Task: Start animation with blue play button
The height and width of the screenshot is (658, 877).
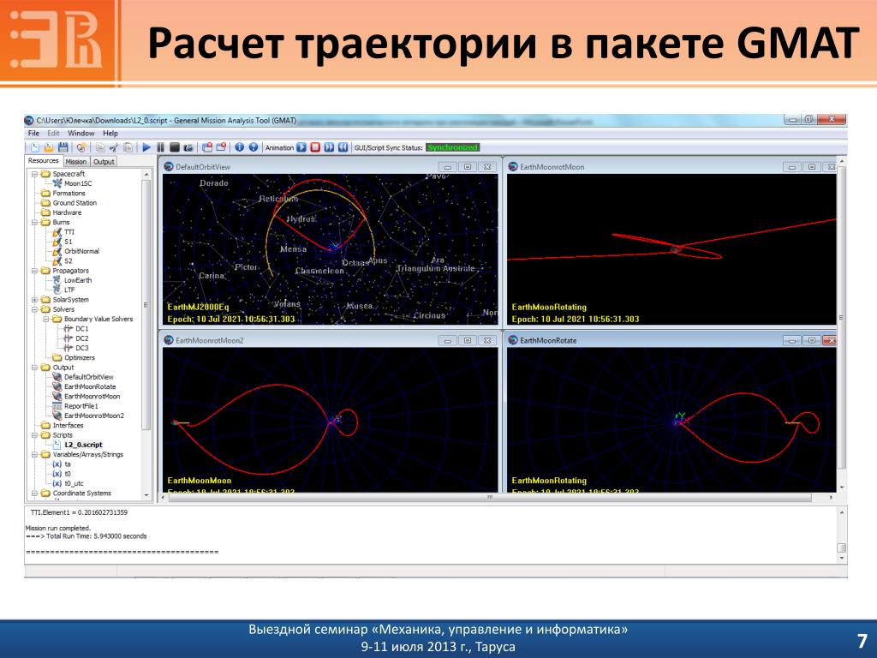Action: pos(301,147)
